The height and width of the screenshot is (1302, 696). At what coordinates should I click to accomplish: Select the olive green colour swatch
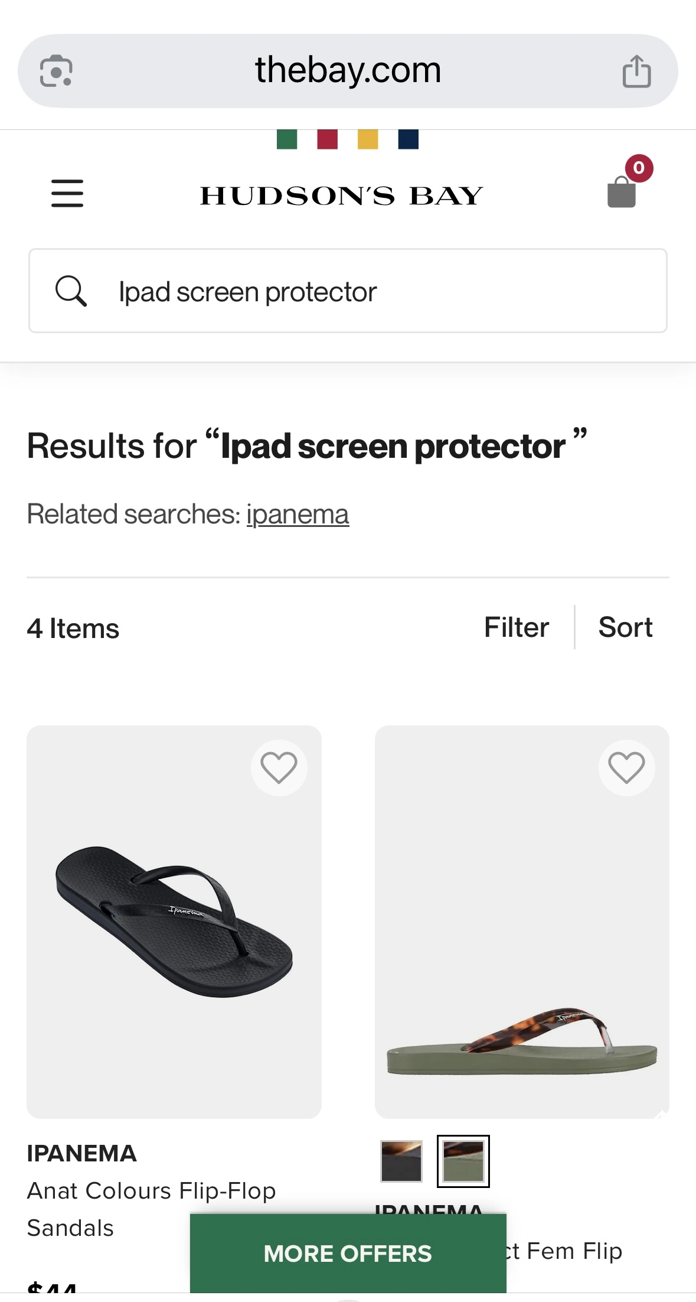point(463,1161)
